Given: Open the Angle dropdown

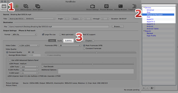Looking at the screenshot, I should coord(67,19).
